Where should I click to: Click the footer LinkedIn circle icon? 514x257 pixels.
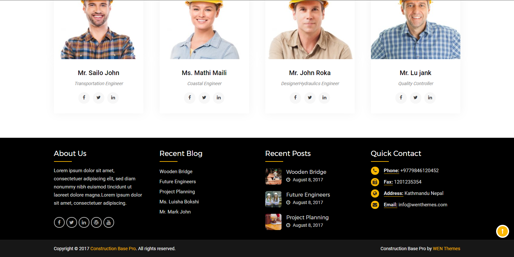pos(84,223)
